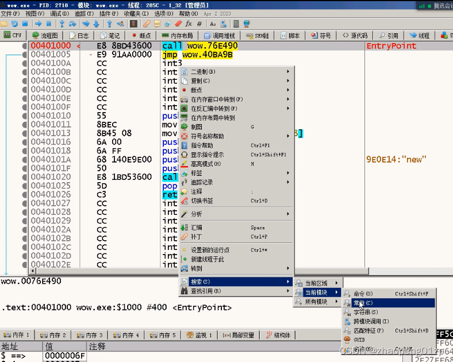The image size is (453, 362).
Task: Open the 日志 log tab
Action: coord(79,36)
